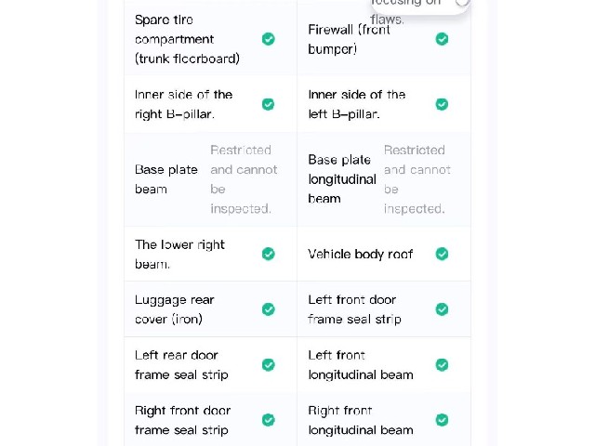Select the Vehicle body roof item text
The width and height of the screenshot is (595, 446).
[360, 254]
